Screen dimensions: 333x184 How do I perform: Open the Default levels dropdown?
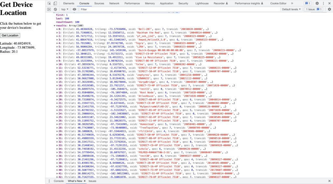click(291, 9)
